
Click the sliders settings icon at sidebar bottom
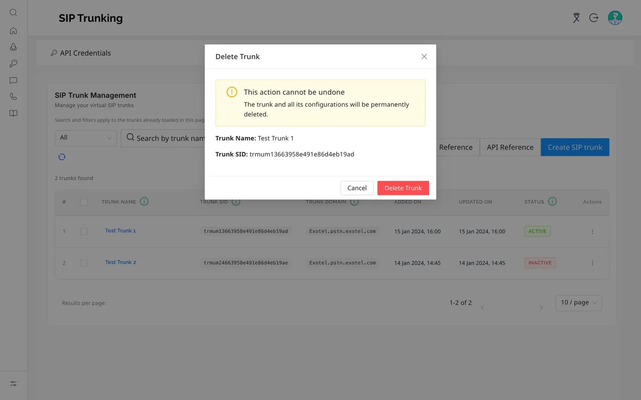click(13, 384)
